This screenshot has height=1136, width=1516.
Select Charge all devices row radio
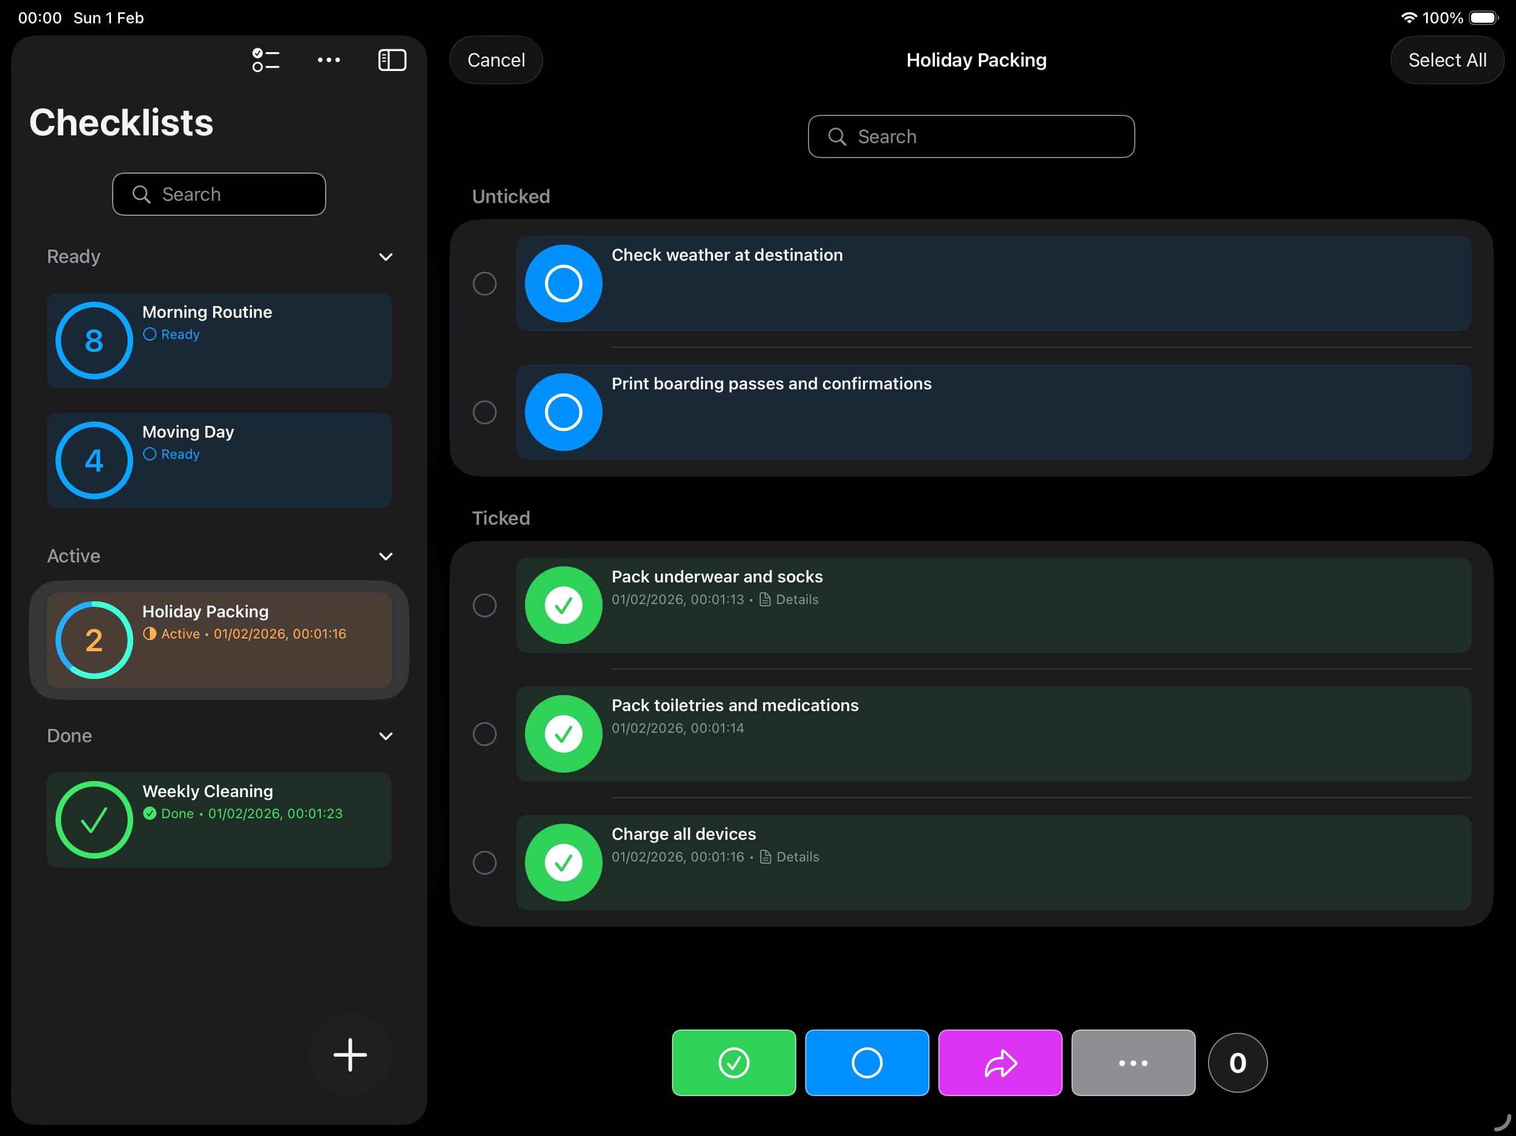point(484,863)
